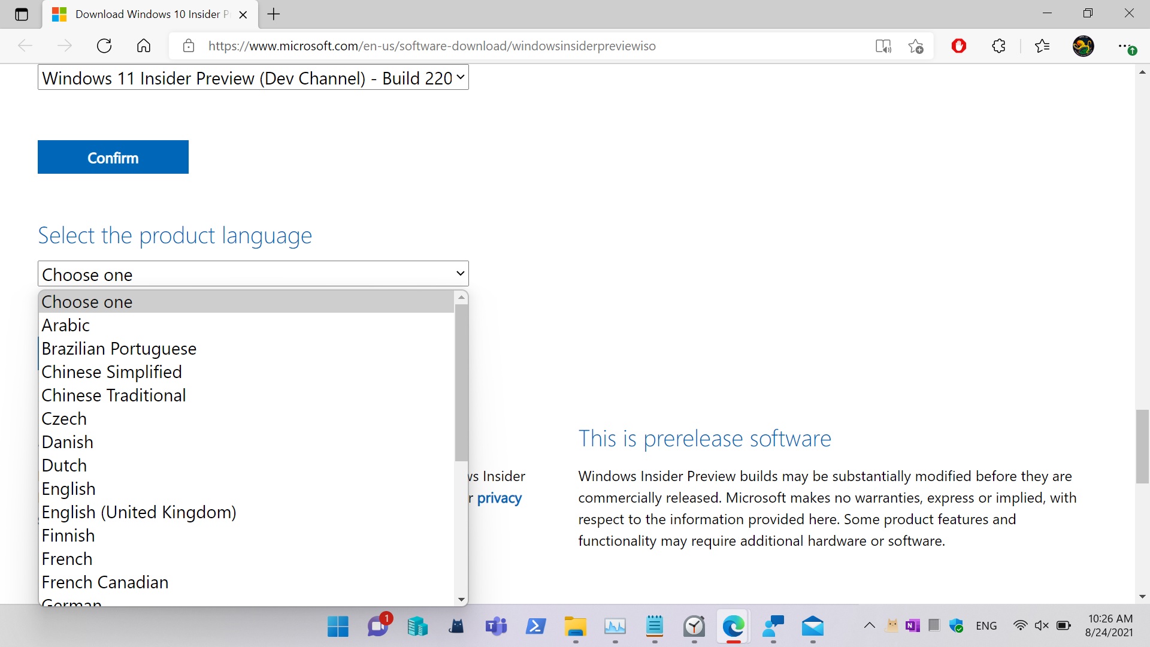Open the Choose one language dropdown
Viewport: 1150px width, 647px height.
pyautogui.click(x=252, y=274)
